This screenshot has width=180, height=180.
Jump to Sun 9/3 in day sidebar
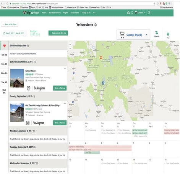coord(4,64)
